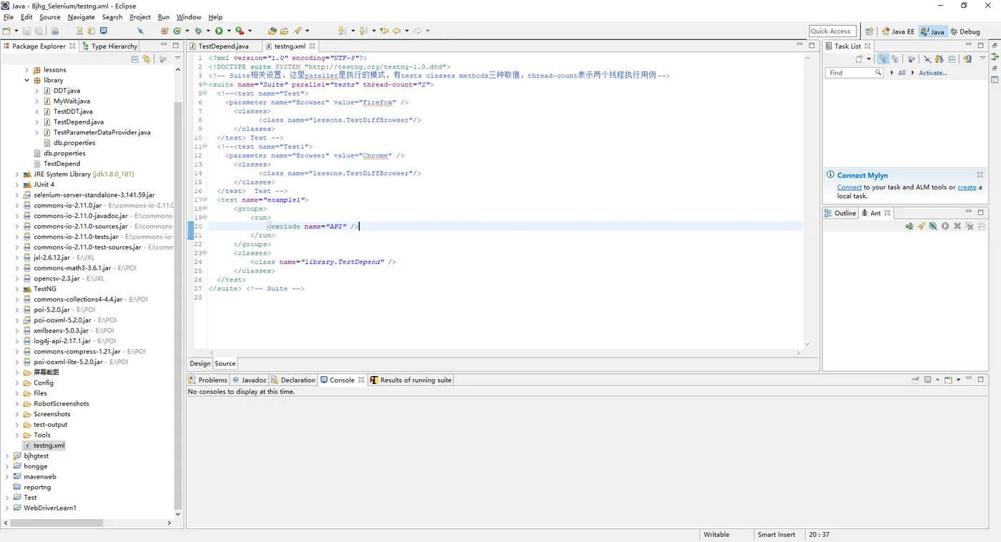Viewport: 1001px width, 542px height.
Task: Click the New file toolbar icon
Action: click(6, 31)
